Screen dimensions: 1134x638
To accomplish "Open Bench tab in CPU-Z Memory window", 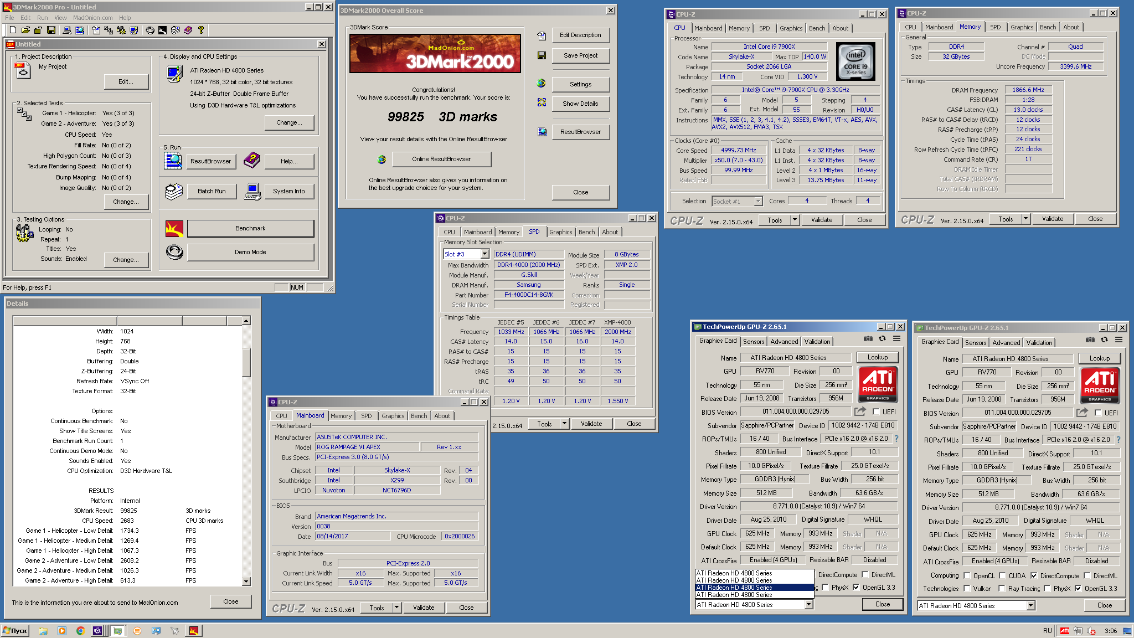I will (1048, 27).
